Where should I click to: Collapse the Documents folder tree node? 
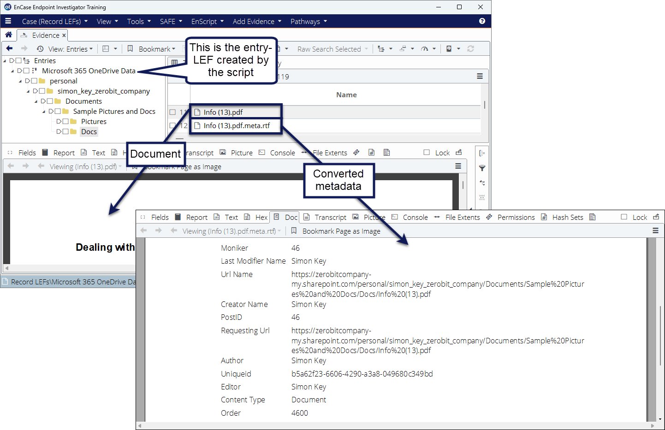click(x=36, y=101)
